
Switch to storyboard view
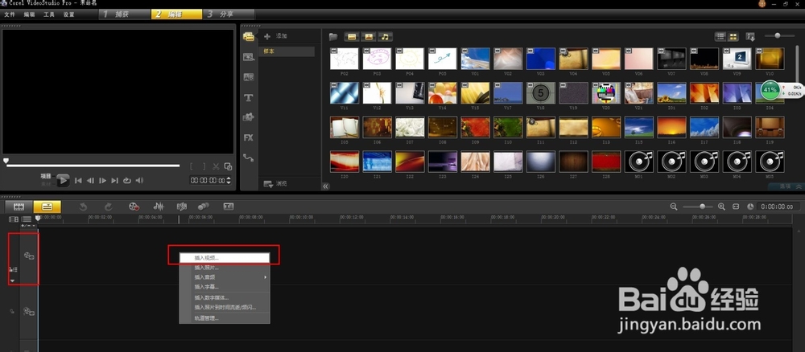18,207
